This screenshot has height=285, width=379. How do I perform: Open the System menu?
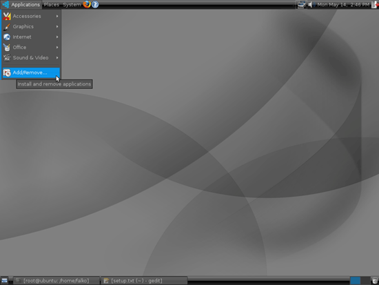(72, 5)
